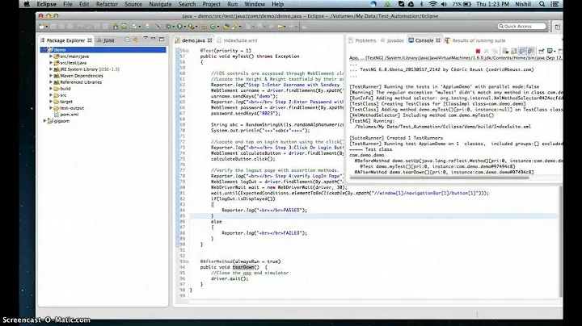Open the Debug button dropdown arrow
This screenshot has height=326, width=582.
173,27
